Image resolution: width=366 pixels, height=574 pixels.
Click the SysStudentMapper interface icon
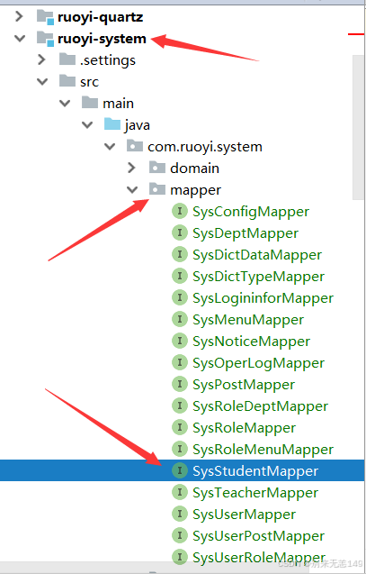tap(180, 470)
